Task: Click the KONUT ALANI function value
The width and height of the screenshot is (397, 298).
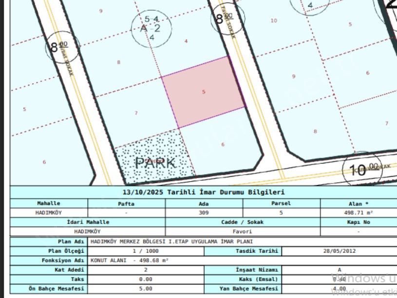Action: pyautogui.click(x=130, y=261)
